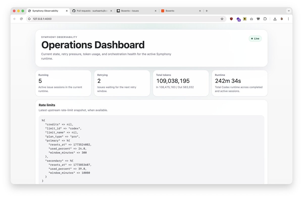This screenshot has height=198, width=303.
Task: Open the Chrome downloads tray
Action: tap(275, 19)
